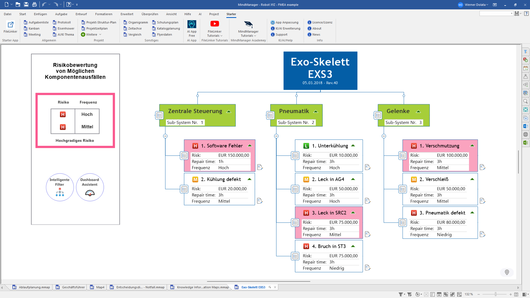This screenshot has height=298, width=530.
Task: Collapse properties arrow on Zentrale Steuerung
Action: pos(229,111)
